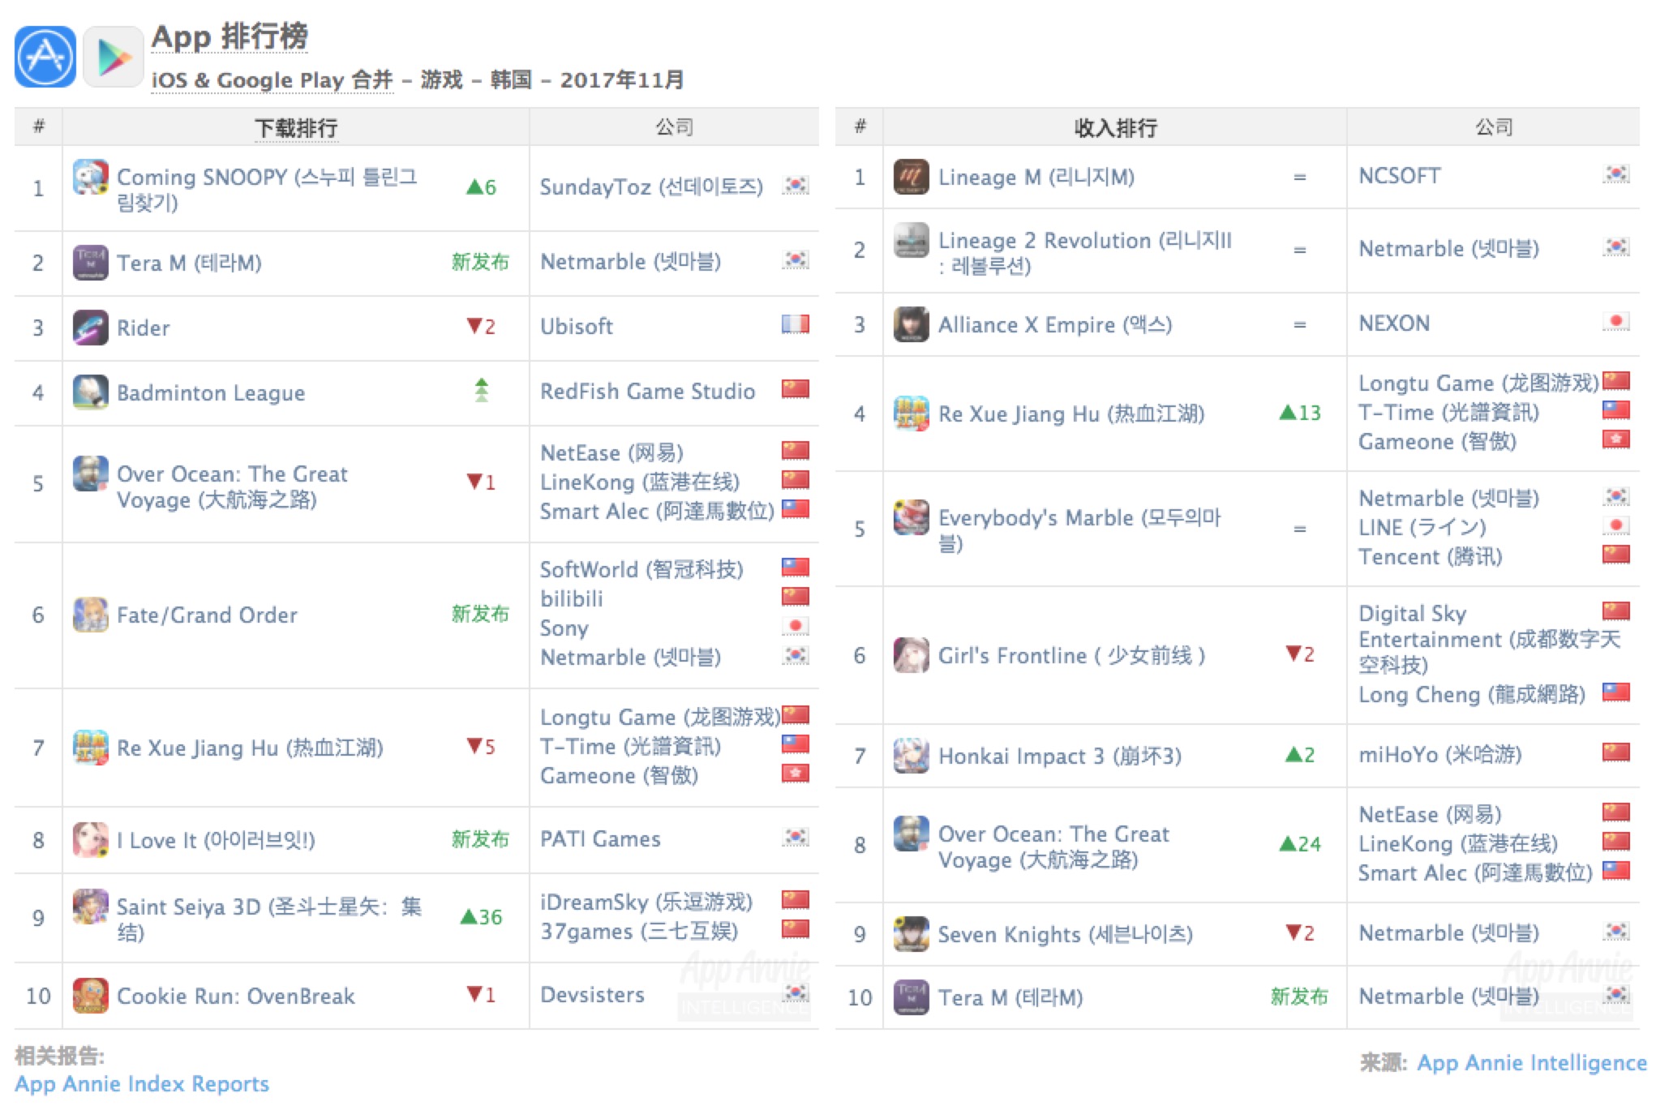Click Re Xue Jiang Hu icon in downloads ranking

[91, 748]
